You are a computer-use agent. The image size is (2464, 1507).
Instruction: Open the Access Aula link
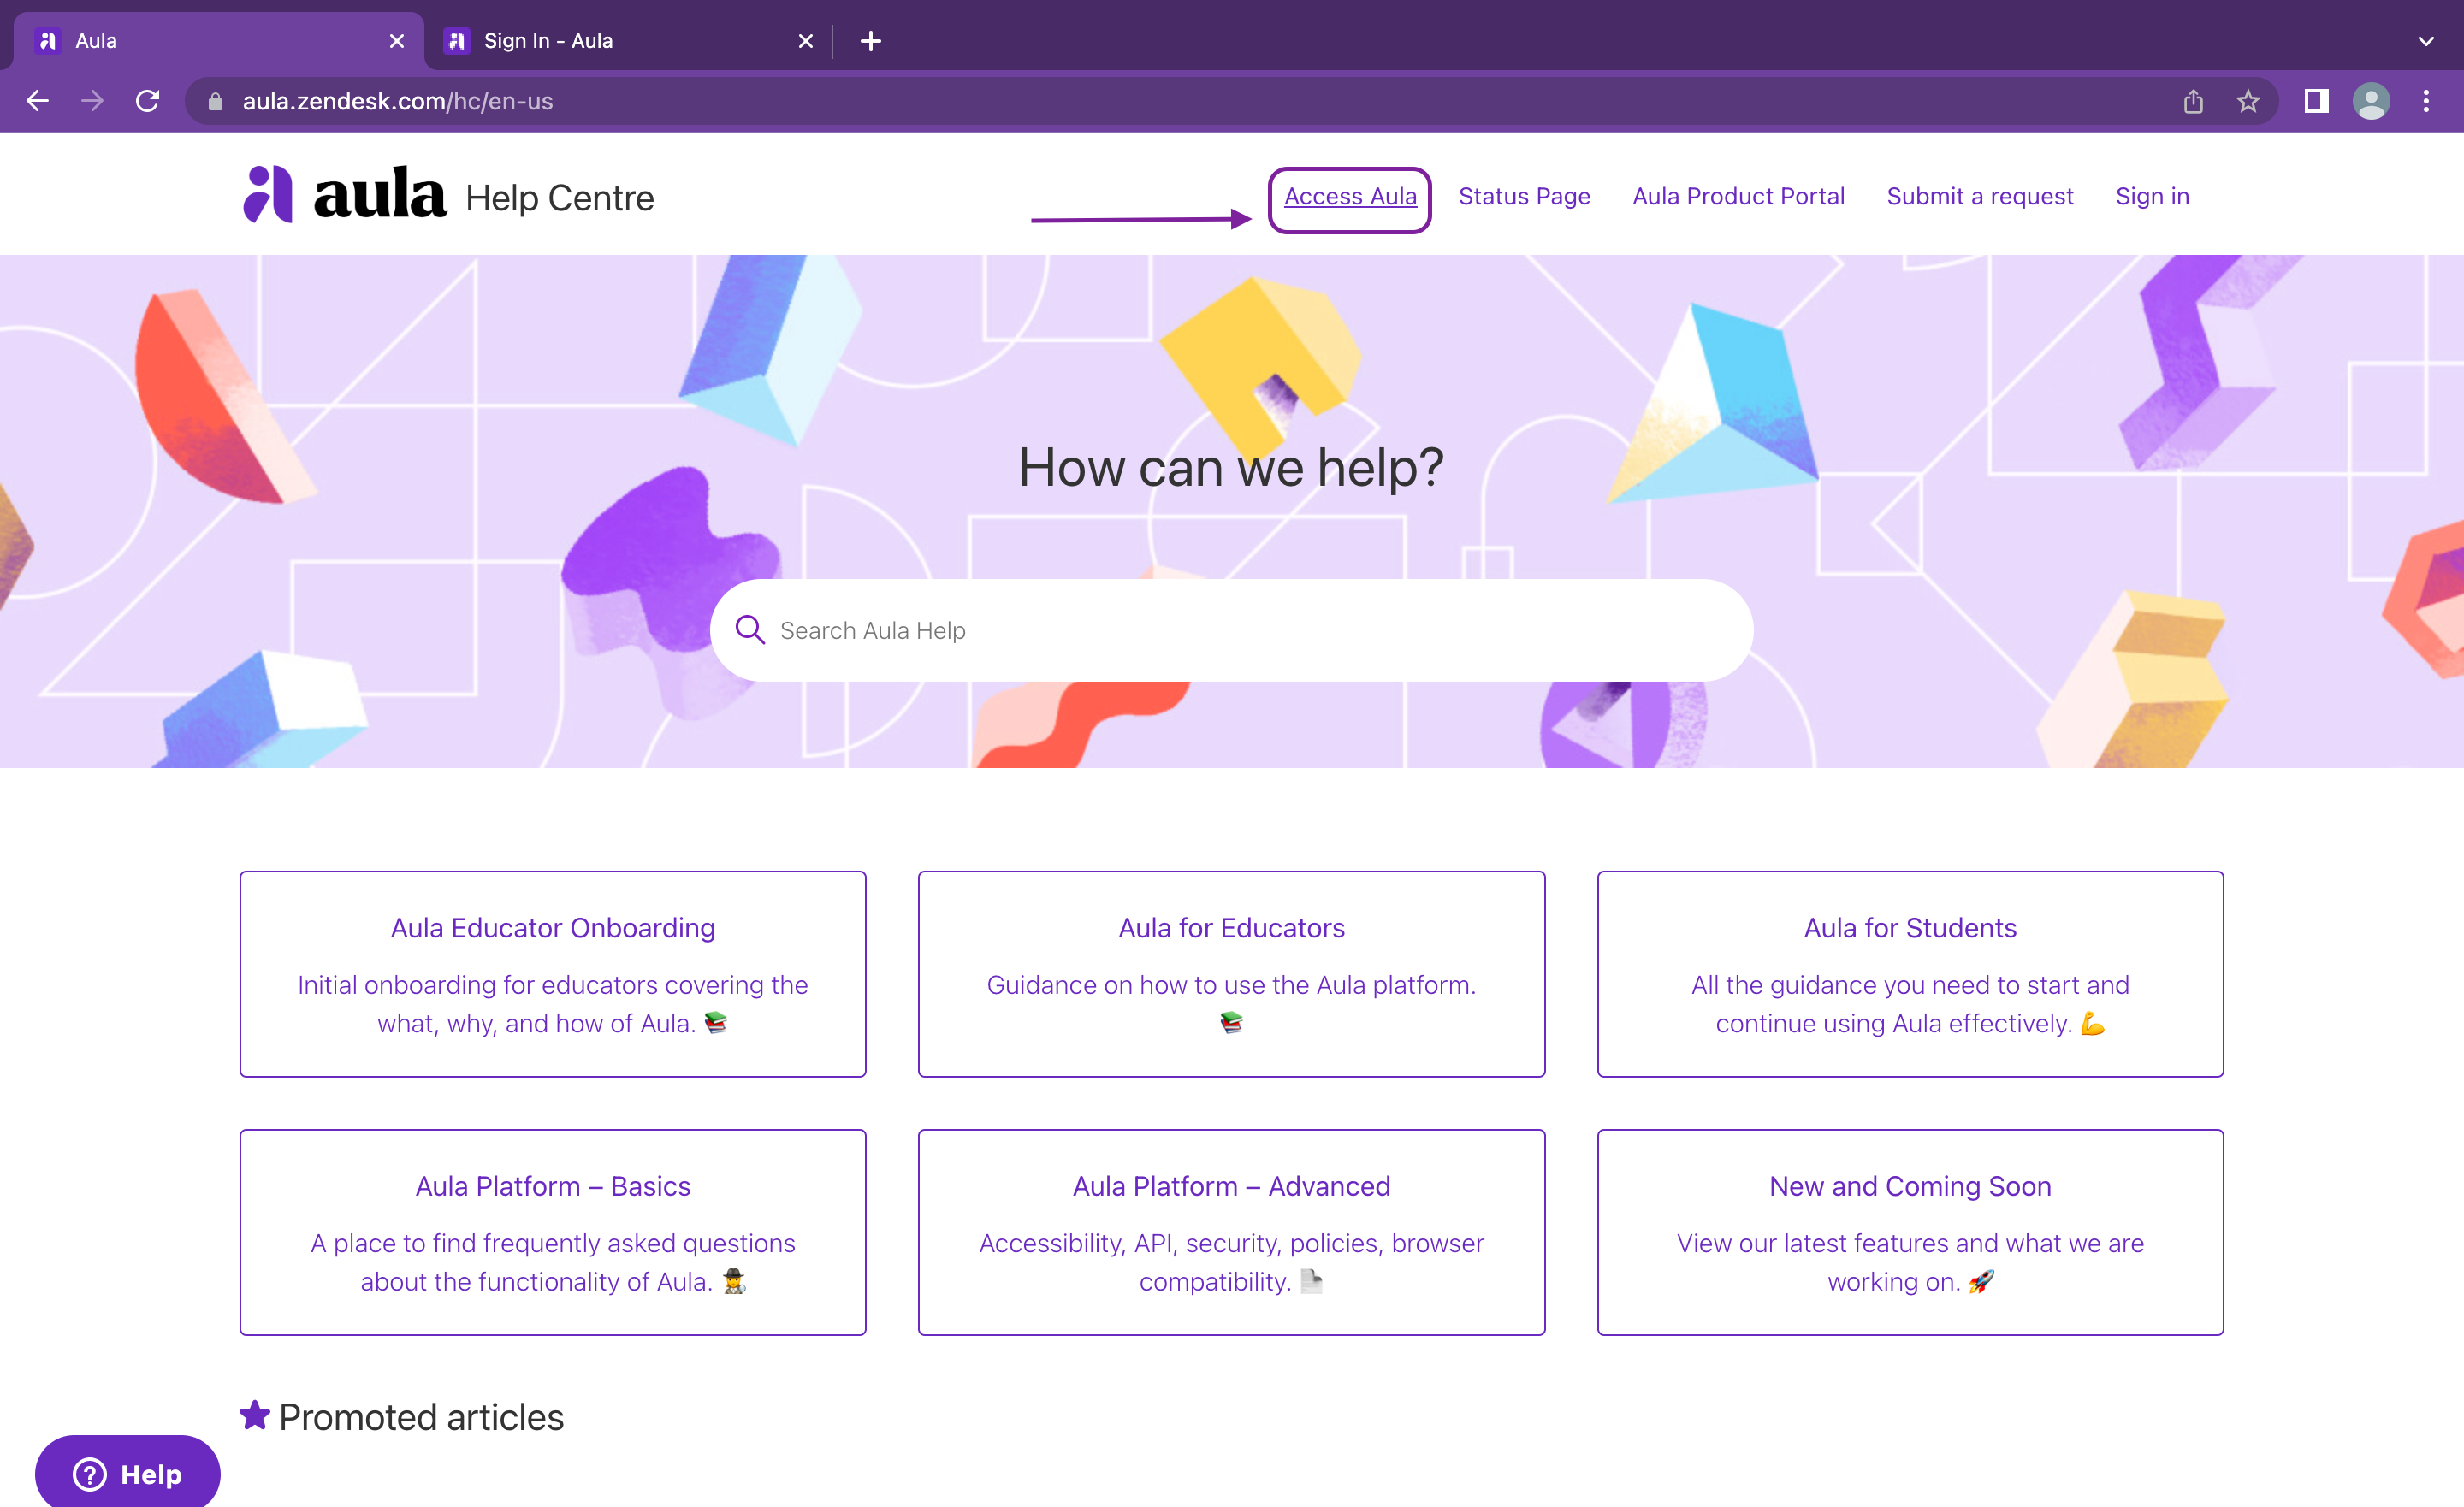tap(1350, 197)
